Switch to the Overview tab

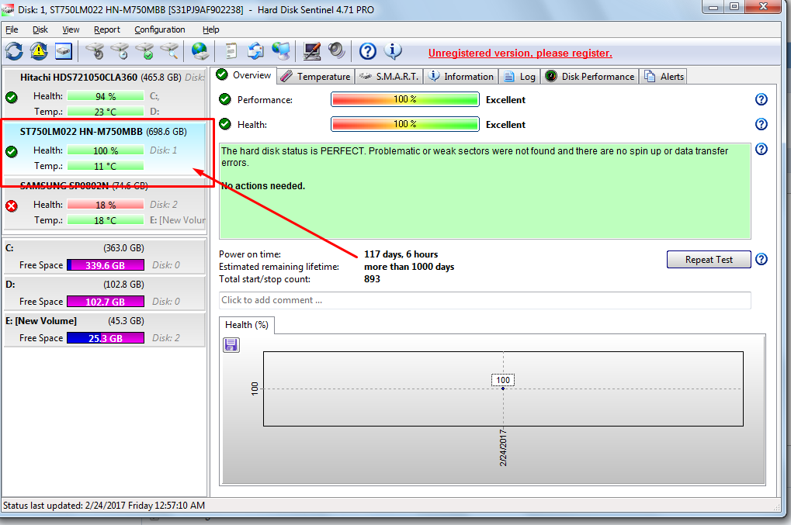click(x=245, y=75)
